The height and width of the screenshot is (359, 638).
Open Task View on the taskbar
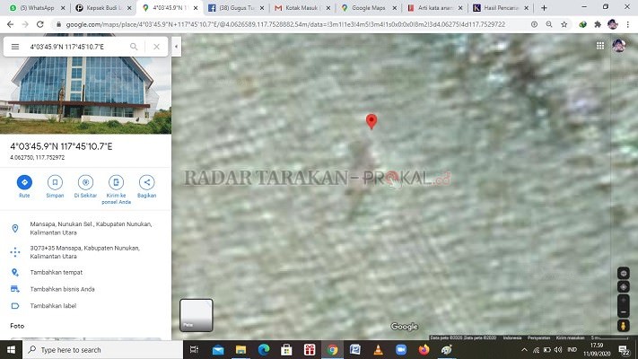pos(194,350)
